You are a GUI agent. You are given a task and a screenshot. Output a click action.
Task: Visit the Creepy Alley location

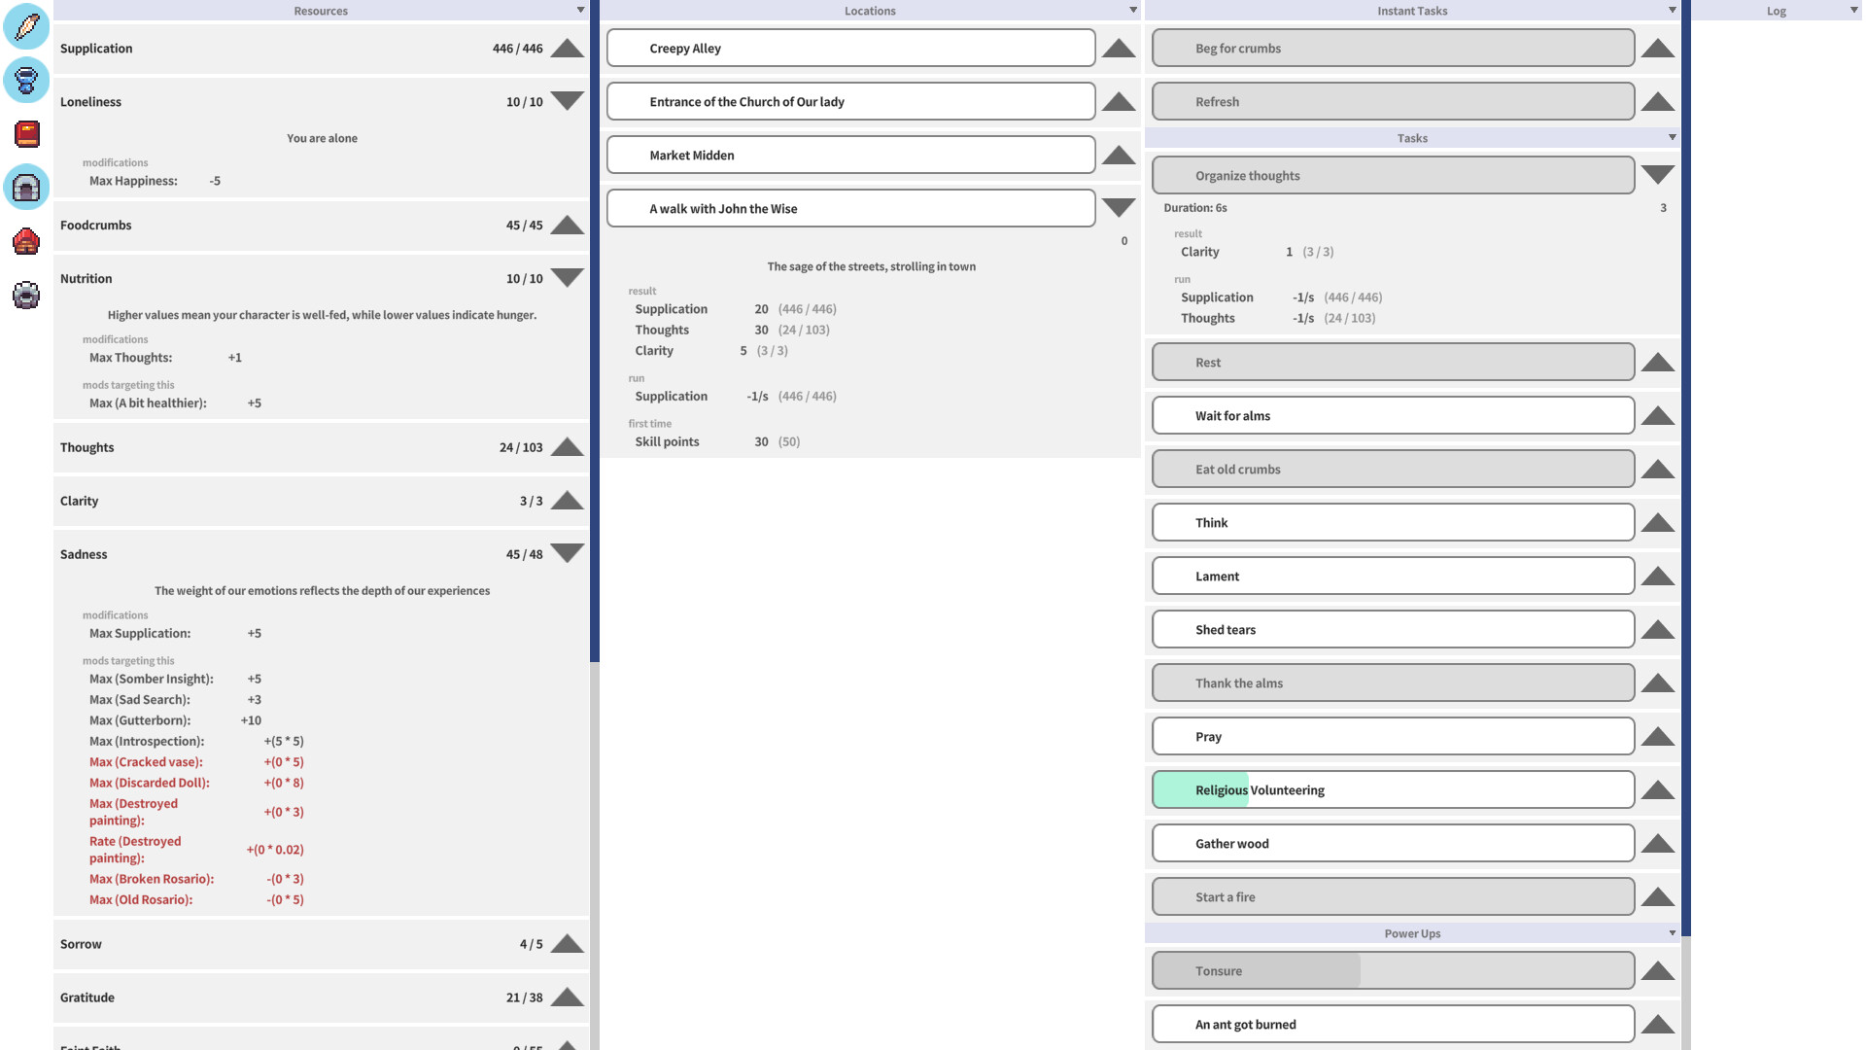[850, 48]
